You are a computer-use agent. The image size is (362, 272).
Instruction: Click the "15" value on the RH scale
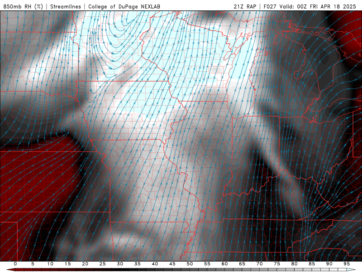(x=67, y=264)
